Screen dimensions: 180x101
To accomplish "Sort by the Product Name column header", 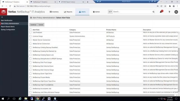I will (x=111, y=30).
